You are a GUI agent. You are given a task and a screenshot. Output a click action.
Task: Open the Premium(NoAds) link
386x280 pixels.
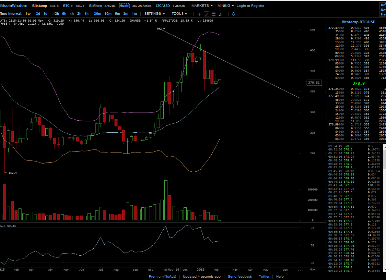coord(163,277)
